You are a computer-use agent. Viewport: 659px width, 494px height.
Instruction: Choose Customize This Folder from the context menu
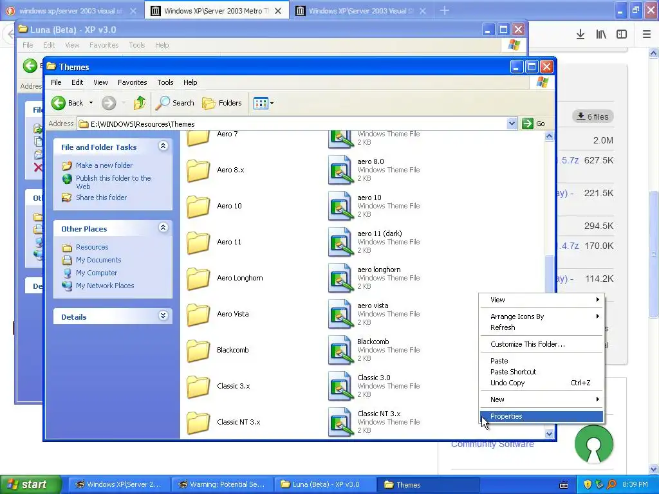[541, 344]
